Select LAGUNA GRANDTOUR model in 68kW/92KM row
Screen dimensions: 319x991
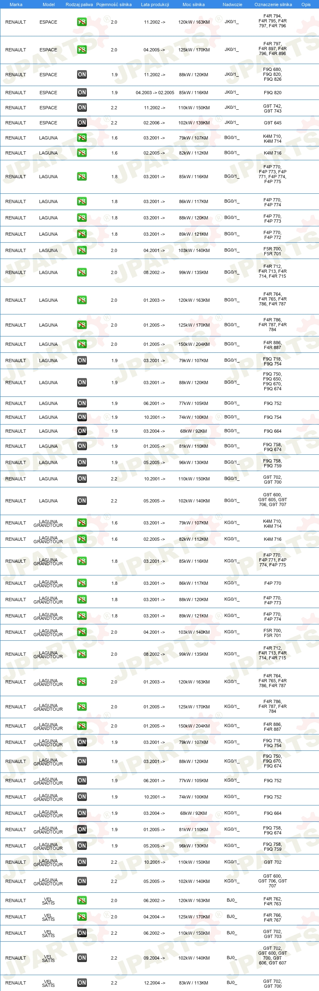48,814
